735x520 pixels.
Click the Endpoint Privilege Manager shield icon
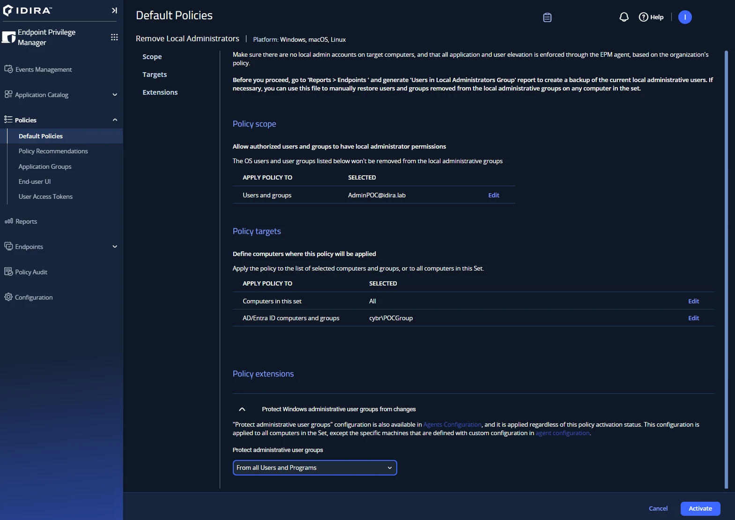(8, 37)
